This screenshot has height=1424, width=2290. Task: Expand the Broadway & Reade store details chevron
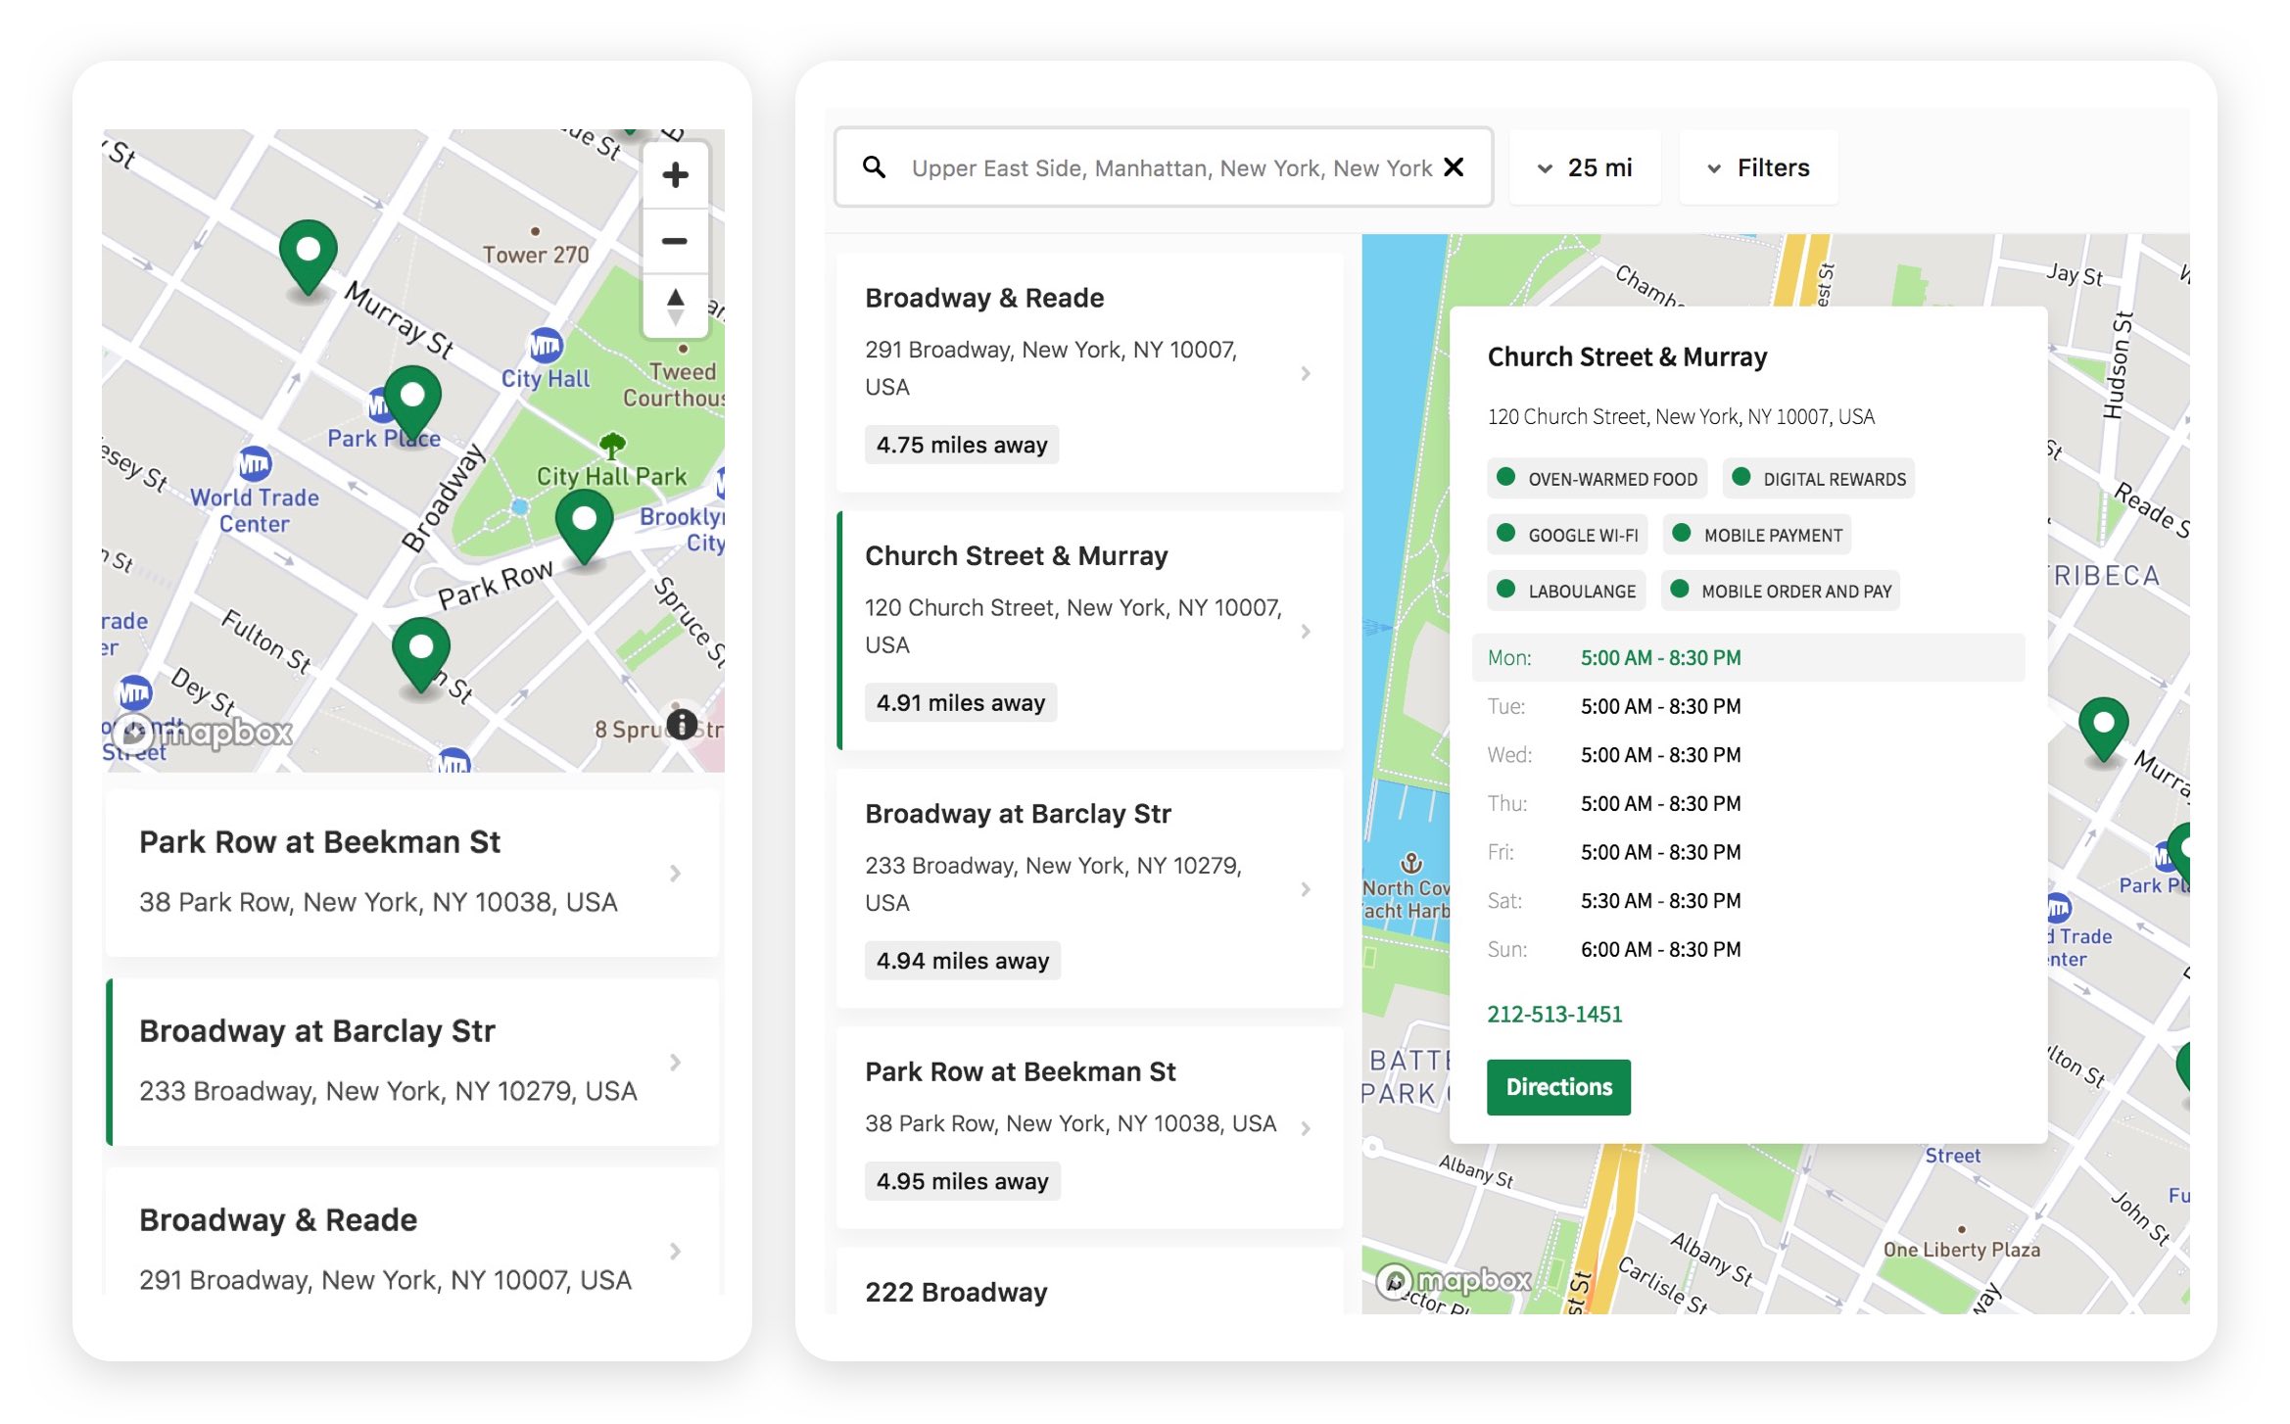[1306, 373]
